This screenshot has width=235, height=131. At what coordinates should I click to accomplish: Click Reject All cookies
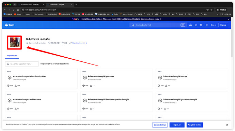click(x=177, y=125)
